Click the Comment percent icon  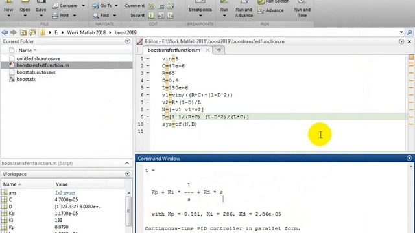click(x=151, y=6)
